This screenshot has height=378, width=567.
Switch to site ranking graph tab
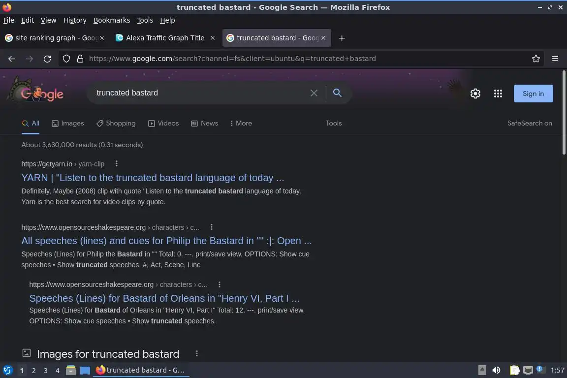click(x=54, y=38)
